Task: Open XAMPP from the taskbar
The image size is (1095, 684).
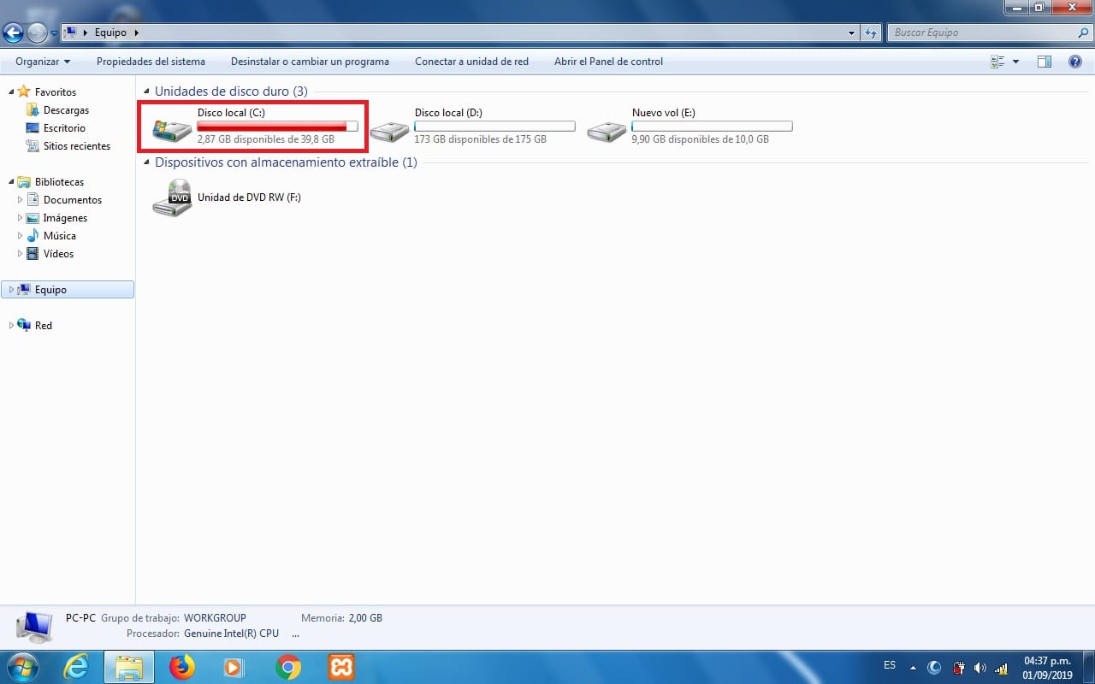Action: pos(341,667)
